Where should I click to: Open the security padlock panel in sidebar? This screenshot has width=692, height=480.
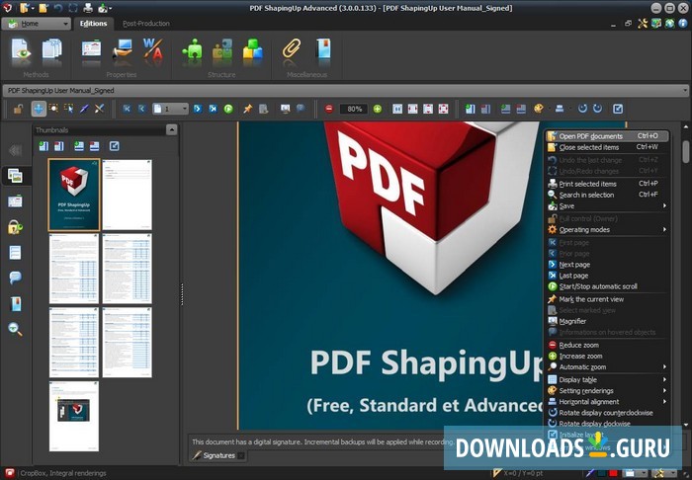point(15,227)
